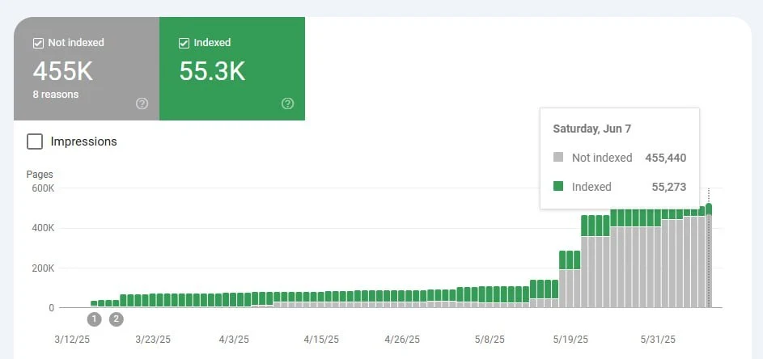This screenshot has height=359, width=763.
Task: Click the 5/19/25 date axis label
Action: 573,340
